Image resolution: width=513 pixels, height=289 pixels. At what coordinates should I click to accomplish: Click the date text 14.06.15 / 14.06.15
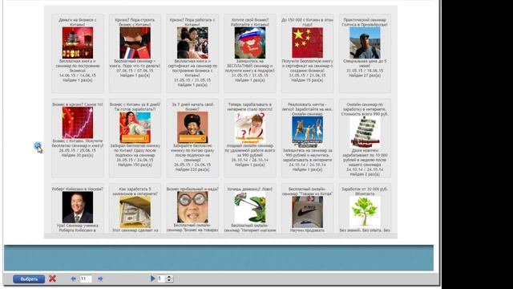tap(78, 75)
